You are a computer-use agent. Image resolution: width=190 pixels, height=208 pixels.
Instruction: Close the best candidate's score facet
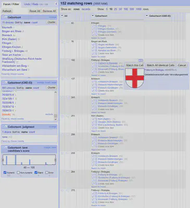tap(3, 148)
